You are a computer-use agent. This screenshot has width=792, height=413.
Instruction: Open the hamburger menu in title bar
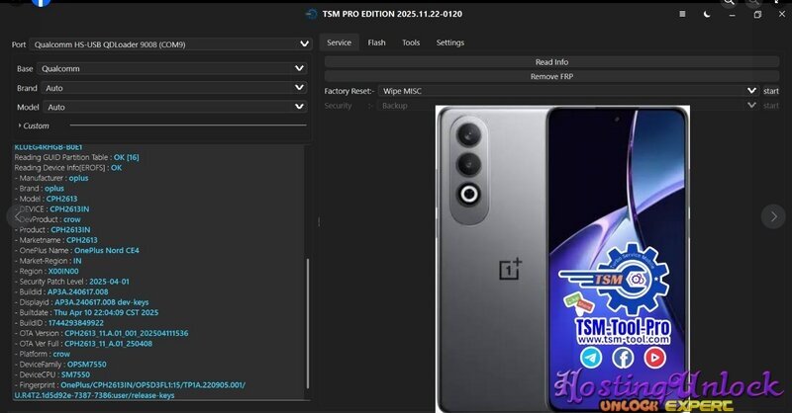[x=682, y=15]
